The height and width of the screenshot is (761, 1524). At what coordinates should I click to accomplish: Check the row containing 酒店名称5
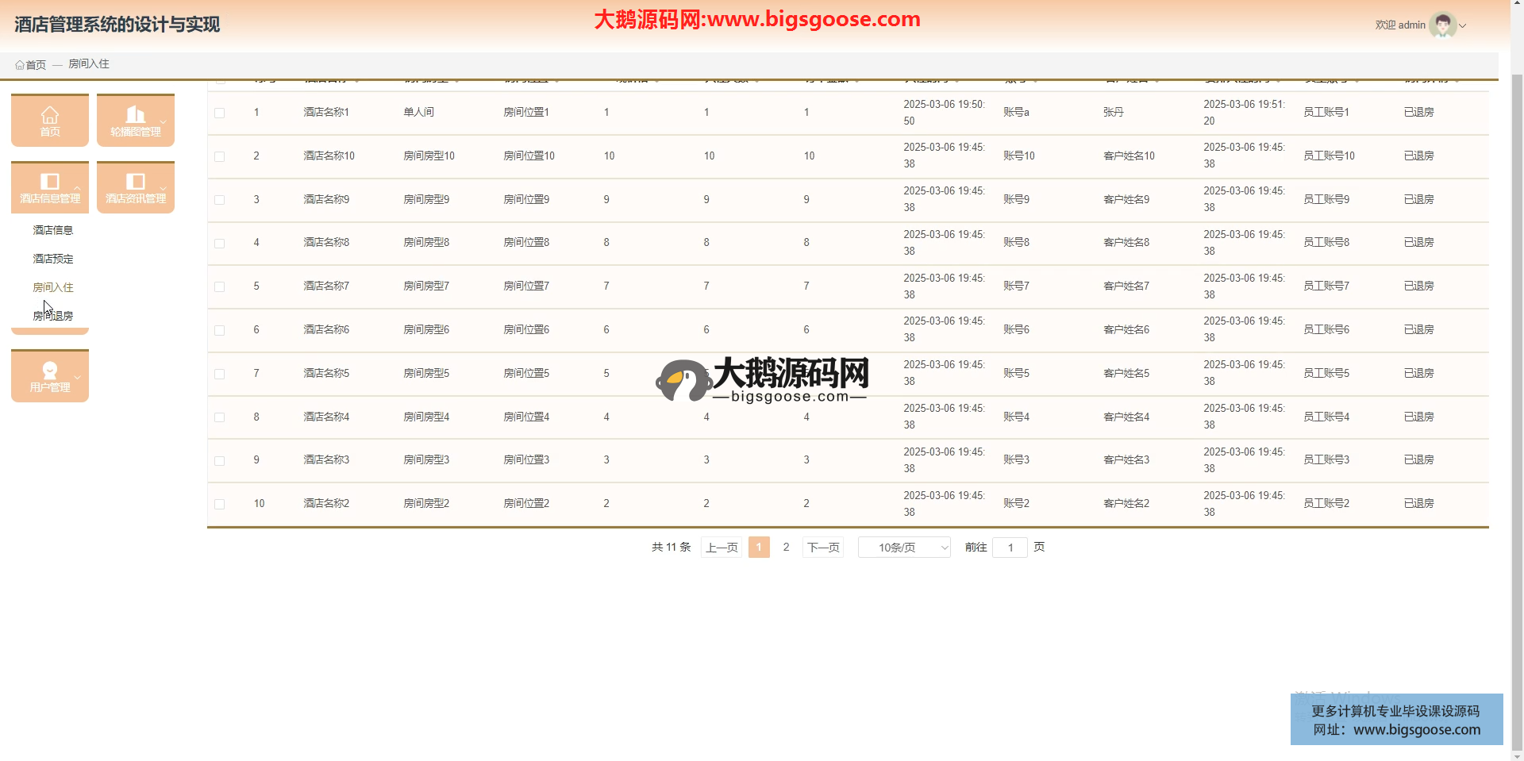[220, 375]
